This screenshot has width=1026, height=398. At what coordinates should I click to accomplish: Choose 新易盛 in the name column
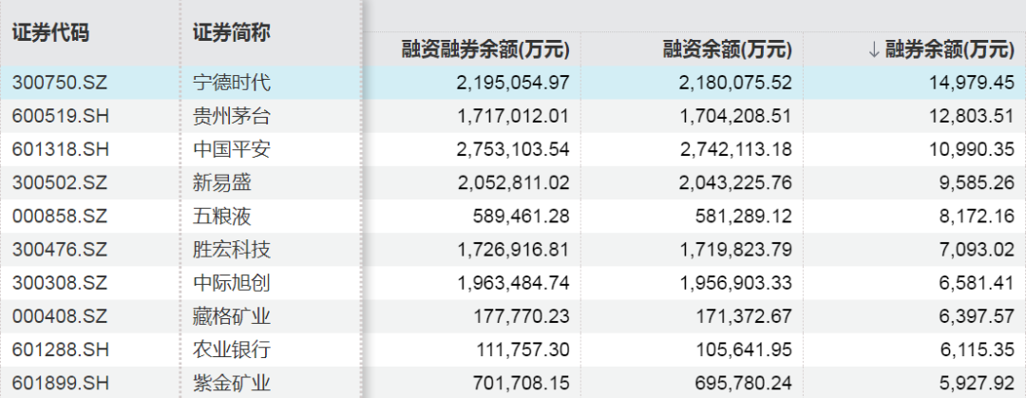[x=221, y=182]
